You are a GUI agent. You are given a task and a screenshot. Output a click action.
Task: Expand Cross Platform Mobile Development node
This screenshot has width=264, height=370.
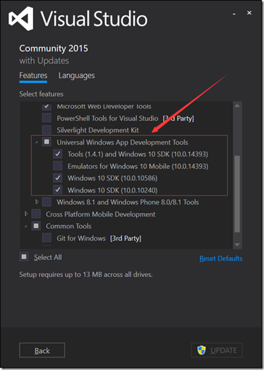tap(26, 214)
